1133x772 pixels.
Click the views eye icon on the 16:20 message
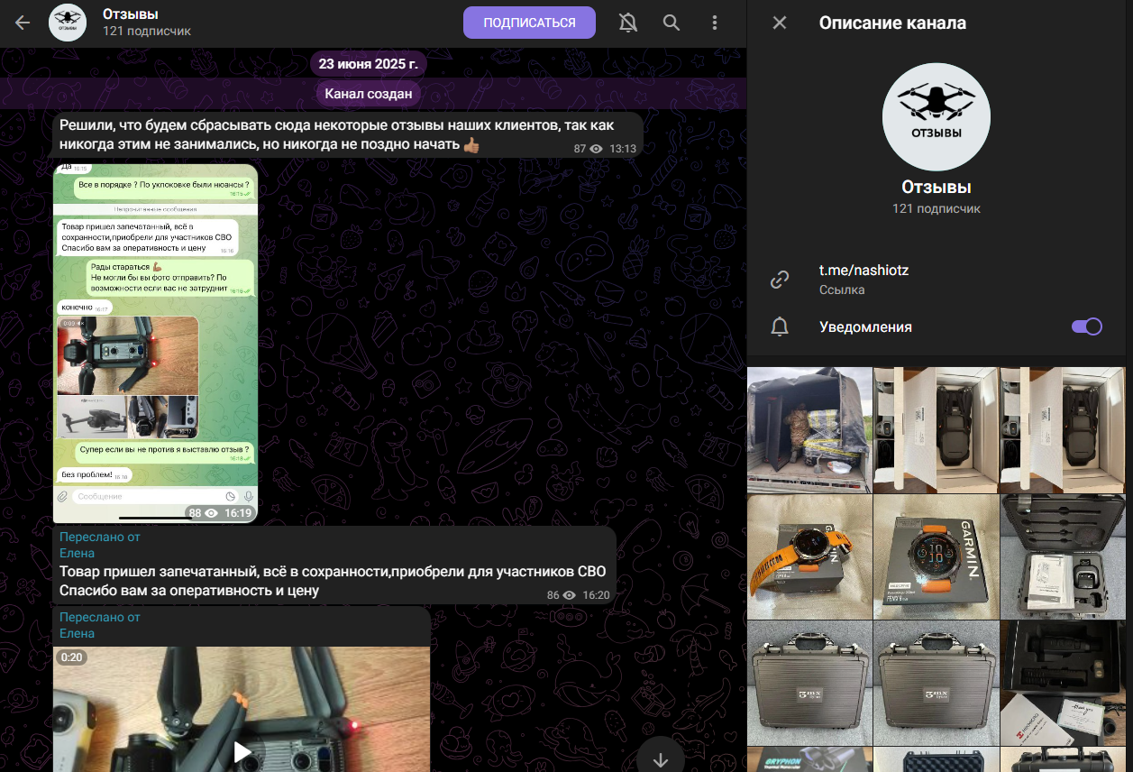[x=569, y=595]
